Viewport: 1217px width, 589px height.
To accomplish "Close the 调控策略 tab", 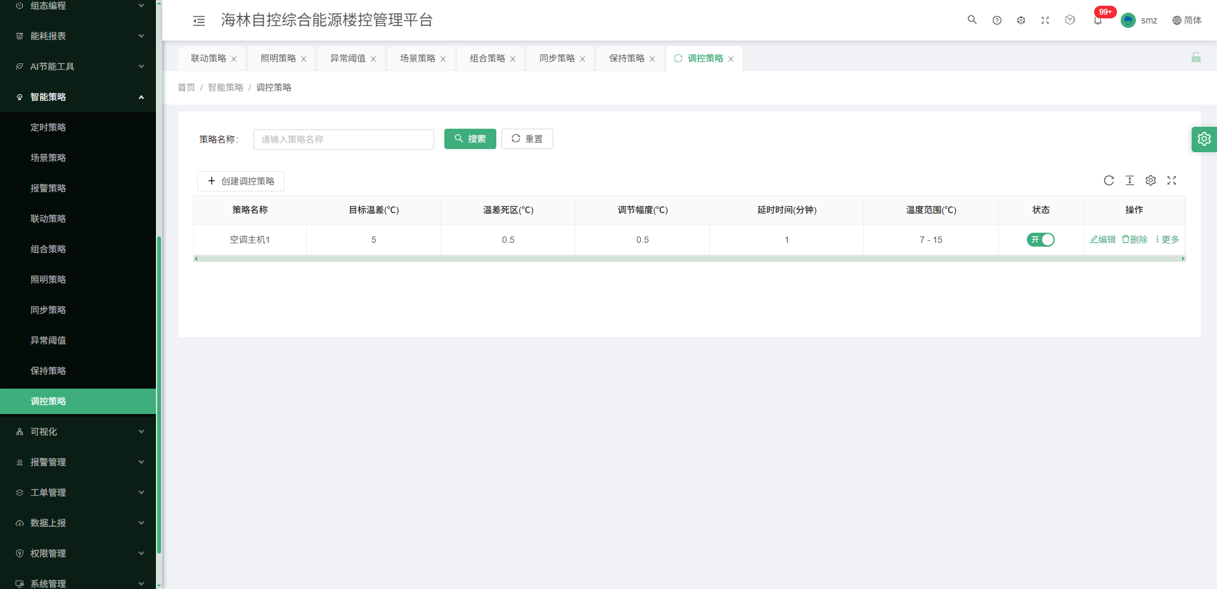I will (731, 59).
